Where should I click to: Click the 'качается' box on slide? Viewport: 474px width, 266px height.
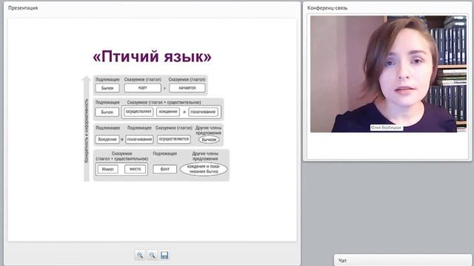tap(187, 88)
